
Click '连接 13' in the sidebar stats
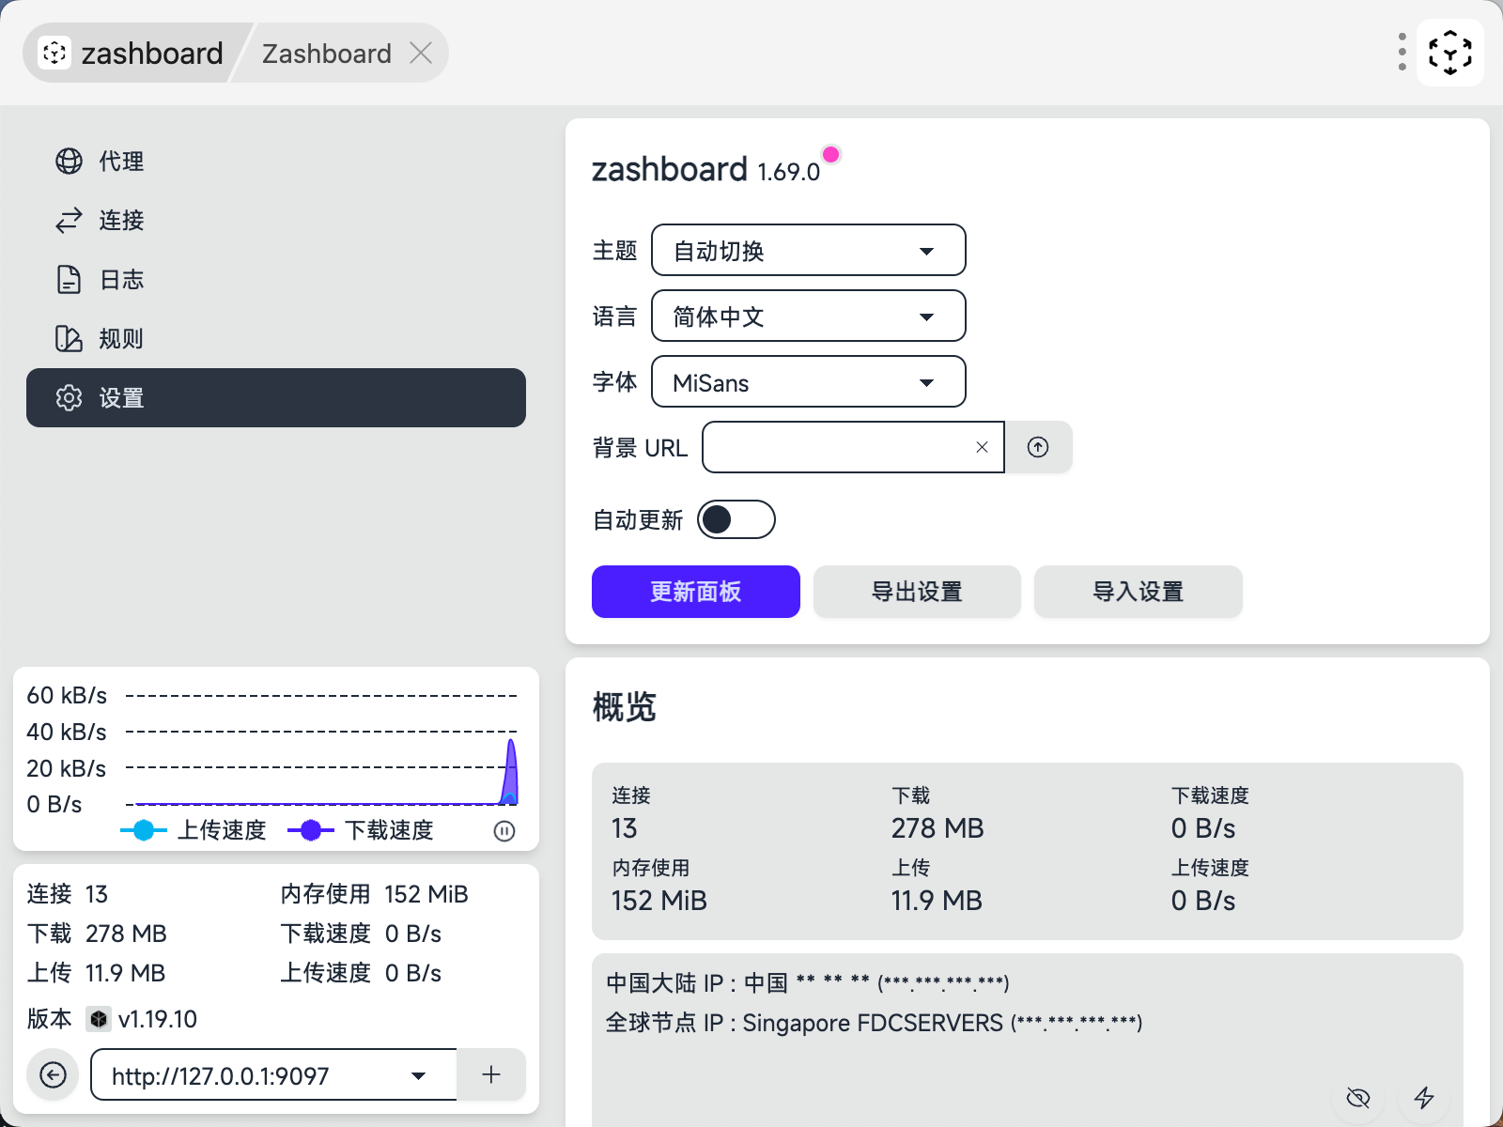click(x=68, y=894)
